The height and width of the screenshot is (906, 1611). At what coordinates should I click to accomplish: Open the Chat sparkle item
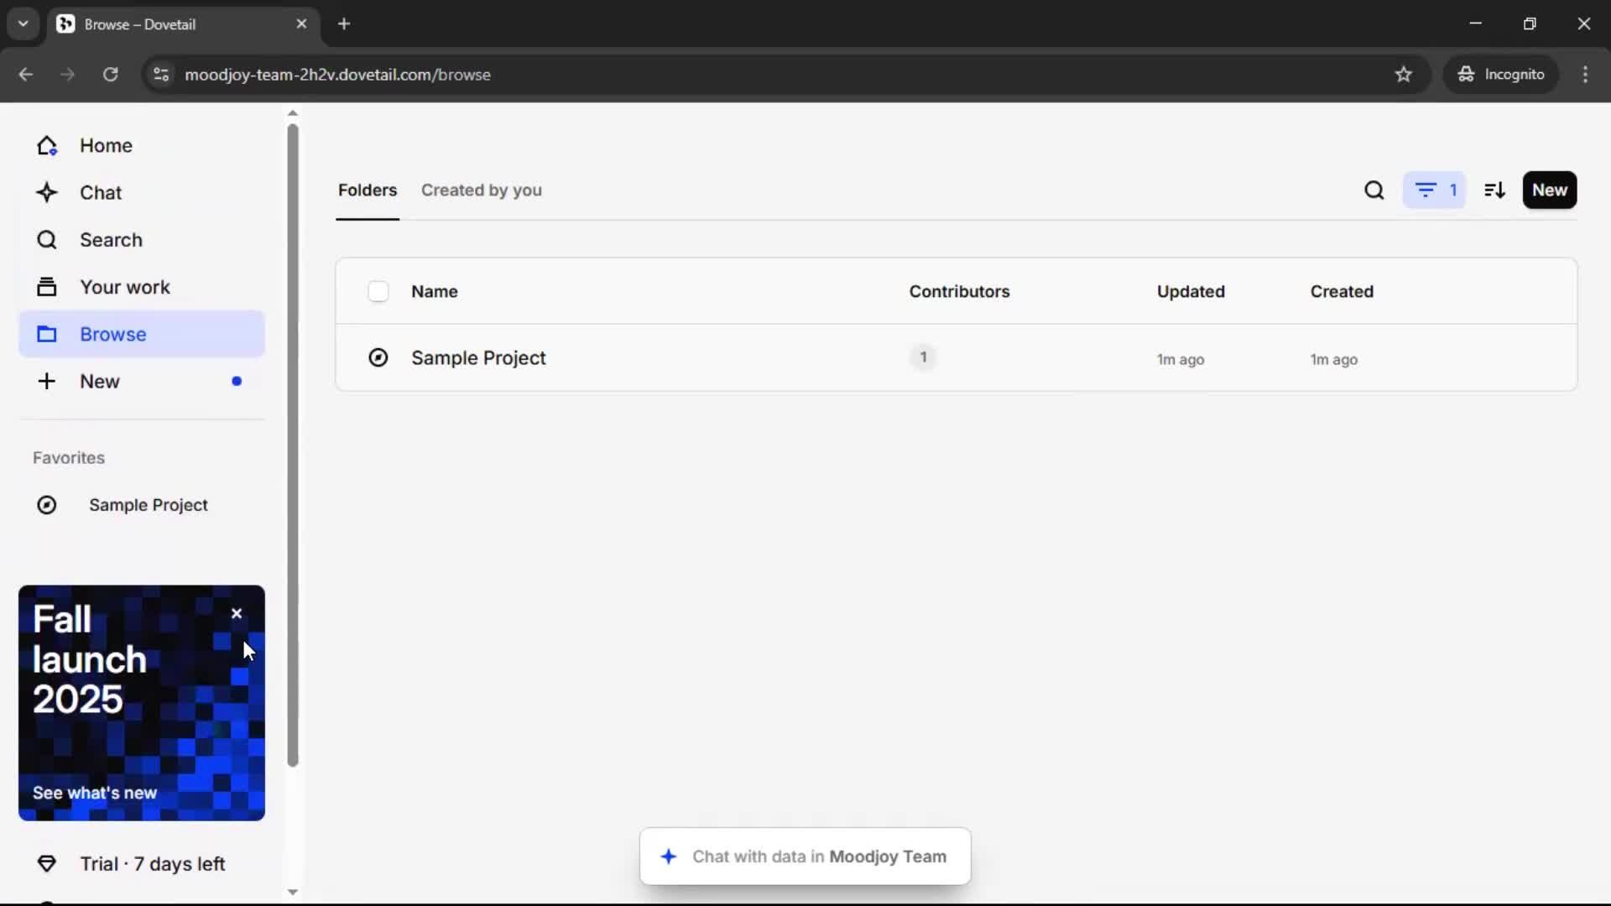pyautogui.click(x=101, y=193)
